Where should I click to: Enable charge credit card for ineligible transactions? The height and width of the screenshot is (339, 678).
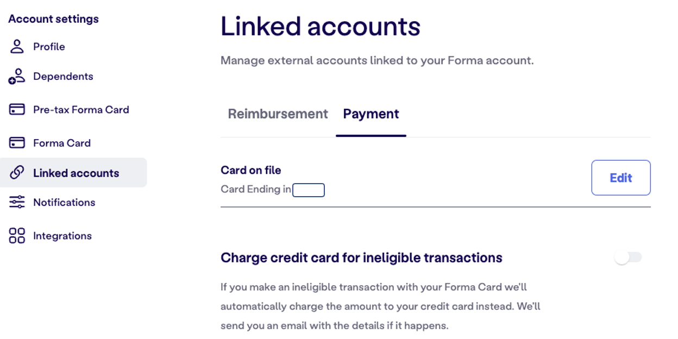pyautogui.click(x=627, y=258)
